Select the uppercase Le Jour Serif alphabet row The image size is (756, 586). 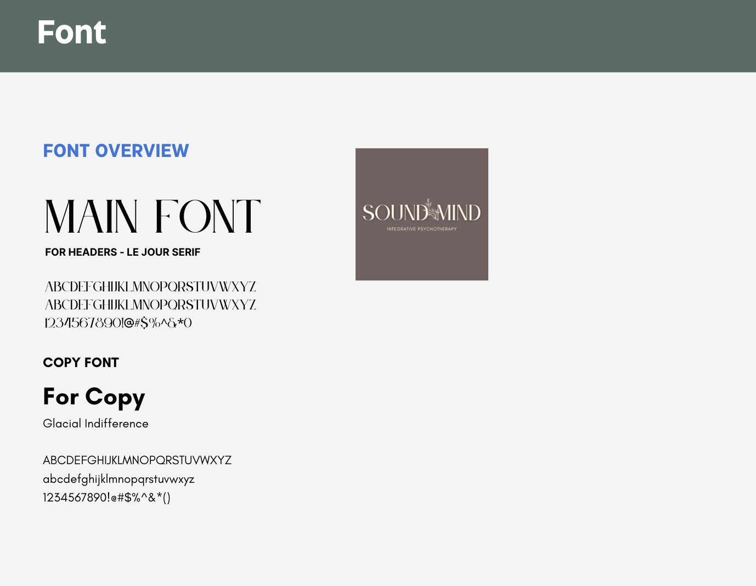pyautogui.click(x=150, y=286)
